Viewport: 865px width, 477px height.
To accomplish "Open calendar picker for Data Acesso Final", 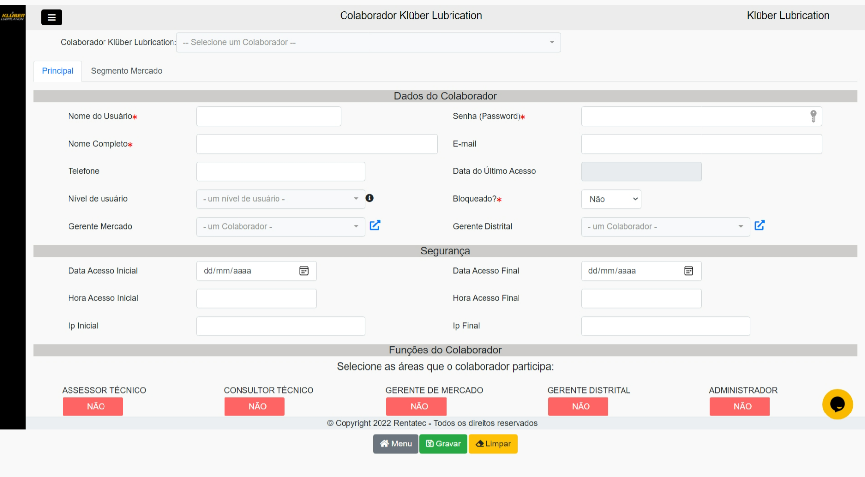I will click(689, 271).
